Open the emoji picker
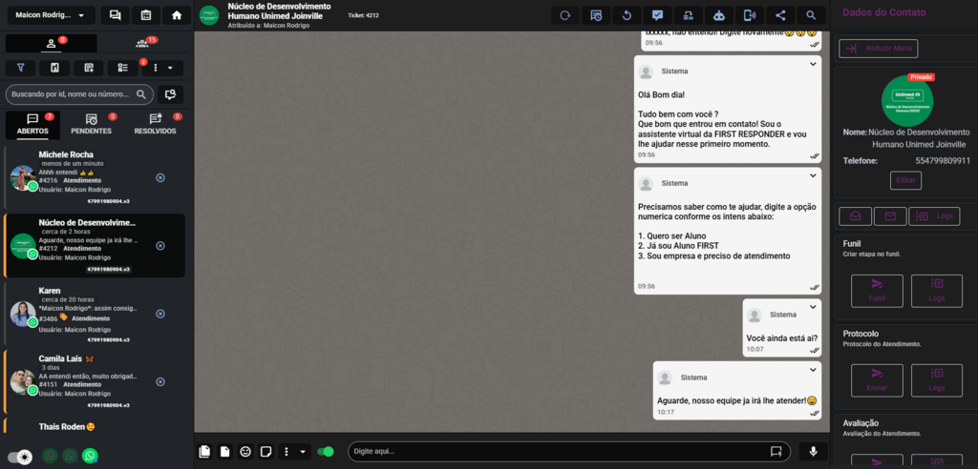978x469 pixels. pyautogui.click(x=245, y=452)
